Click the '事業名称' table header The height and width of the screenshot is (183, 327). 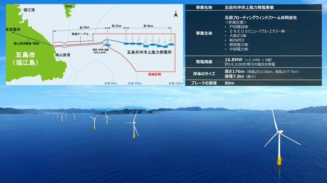pos(204,8)
